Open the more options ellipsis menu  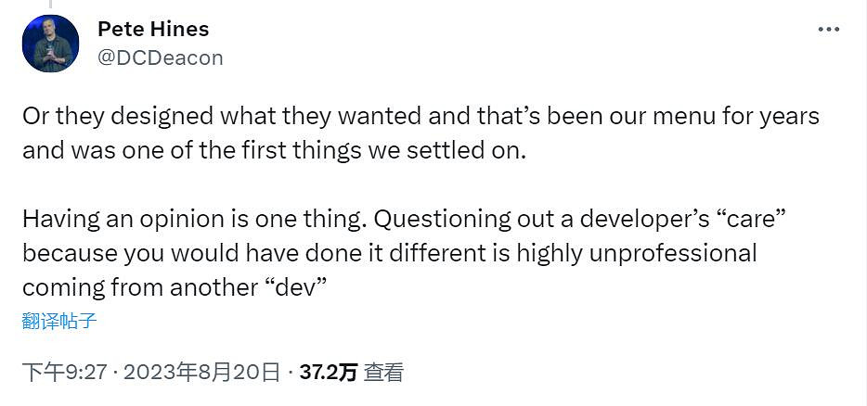828,30
